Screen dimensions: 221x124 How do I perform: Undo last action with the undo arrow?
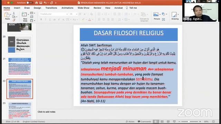tap(45, 3)
